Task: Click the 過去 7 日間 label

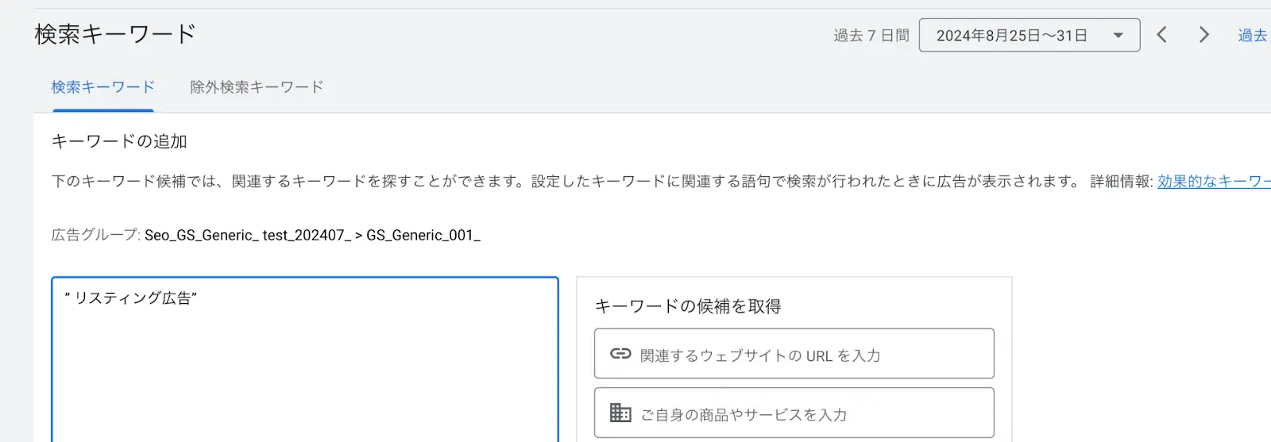Action: point(871,36)
